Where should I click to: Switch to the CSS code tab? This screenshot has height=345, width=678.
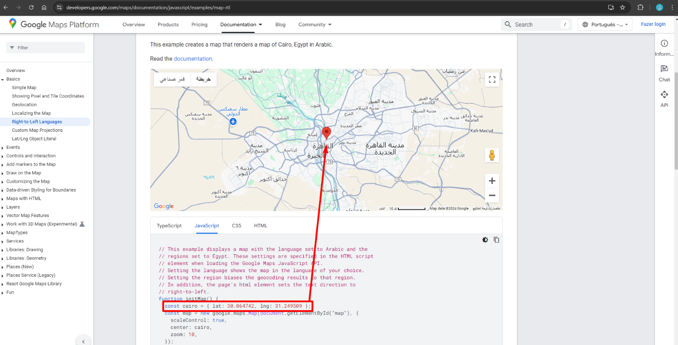(236, 225)
